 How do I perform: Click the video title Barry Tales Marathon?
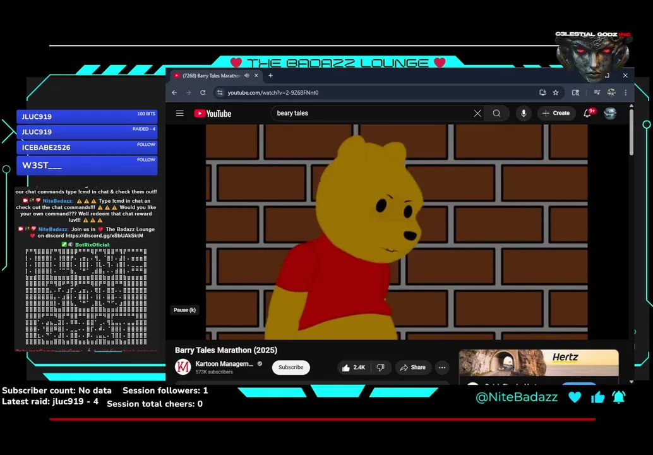coord(226,350)
